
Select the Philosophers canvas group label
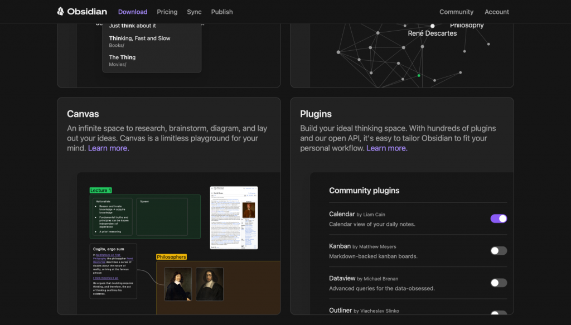171,257
